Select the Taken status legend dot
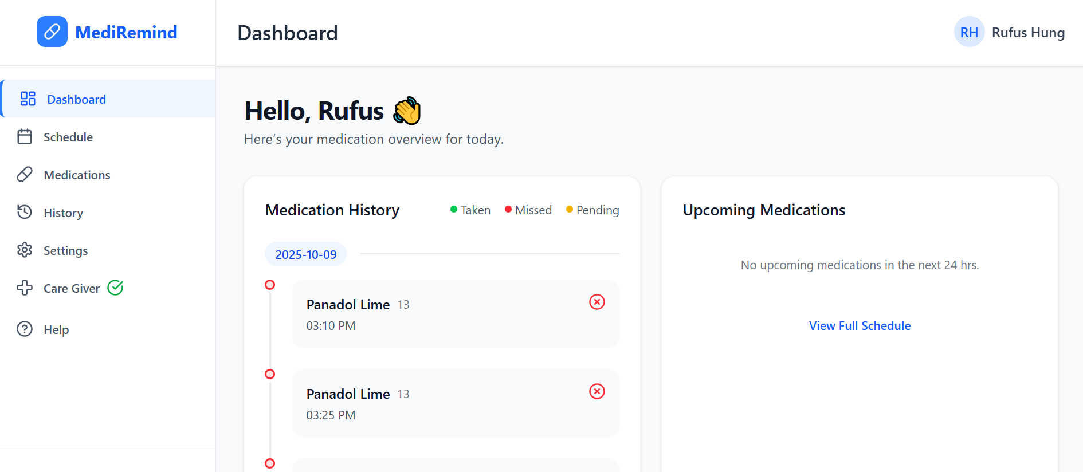The image size is (1083, 472). click(x=453, y=210)
